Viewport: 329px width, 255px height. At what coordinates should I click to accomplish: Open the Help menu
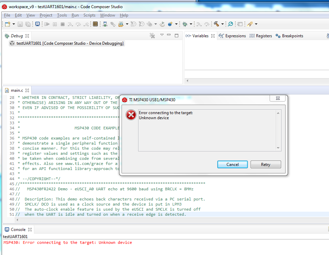124,15
